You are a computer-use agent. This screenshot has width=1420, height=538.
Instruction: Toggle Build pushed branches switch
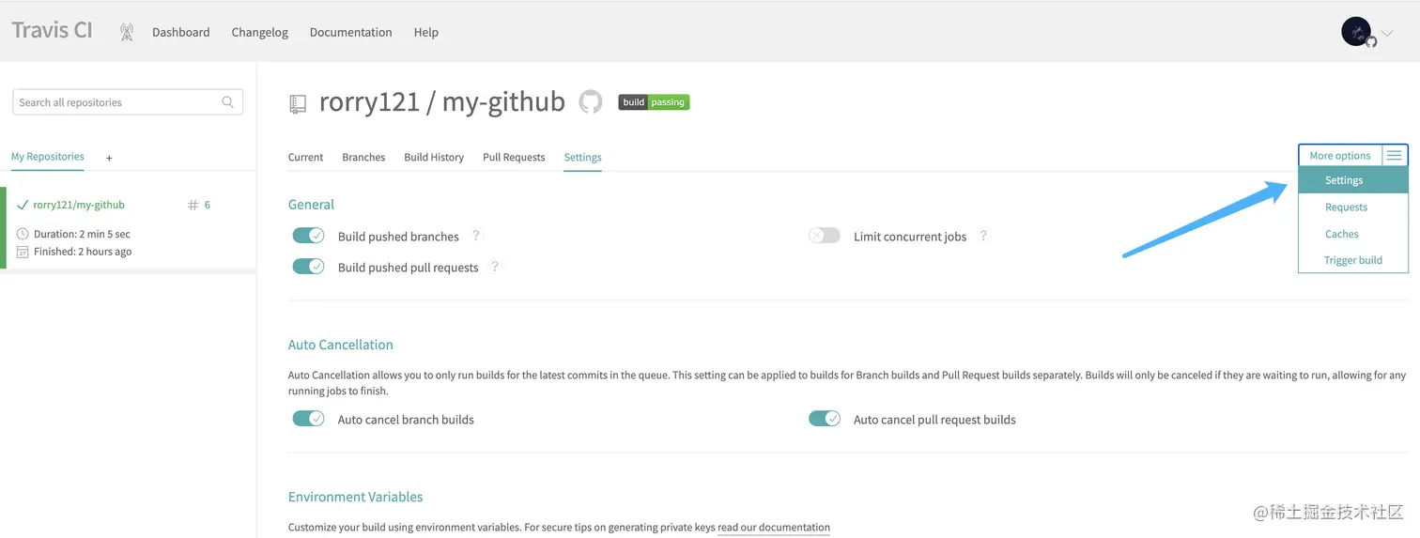pyautogui.click(x=309, y=236)
